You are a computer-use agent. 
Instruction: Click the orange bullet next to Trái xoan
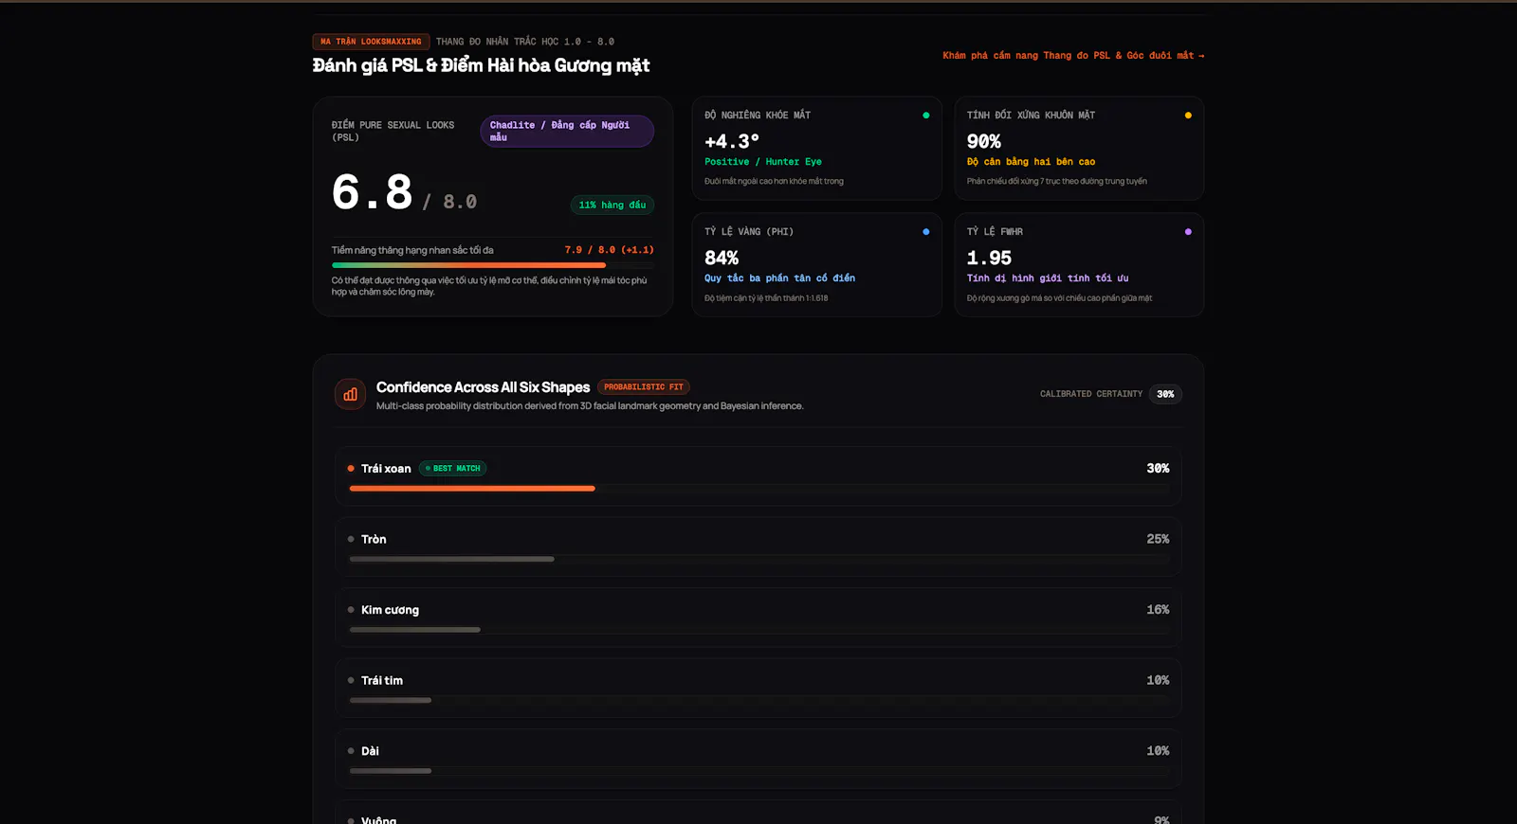pyautogui.click(x=351, y=469)
